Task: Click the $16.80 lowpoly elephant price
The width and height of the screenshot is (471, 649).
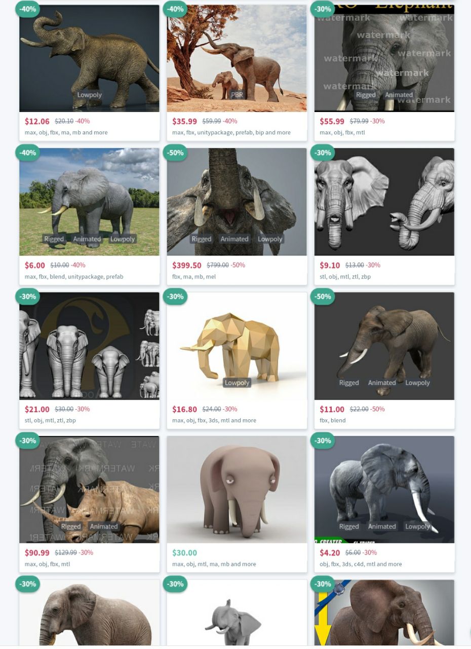Action: (184, 409)
